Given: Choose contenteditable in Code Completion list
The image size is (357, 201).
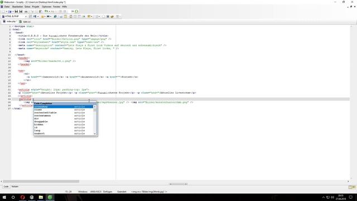Looking at the screenshot, I should 63,113.
